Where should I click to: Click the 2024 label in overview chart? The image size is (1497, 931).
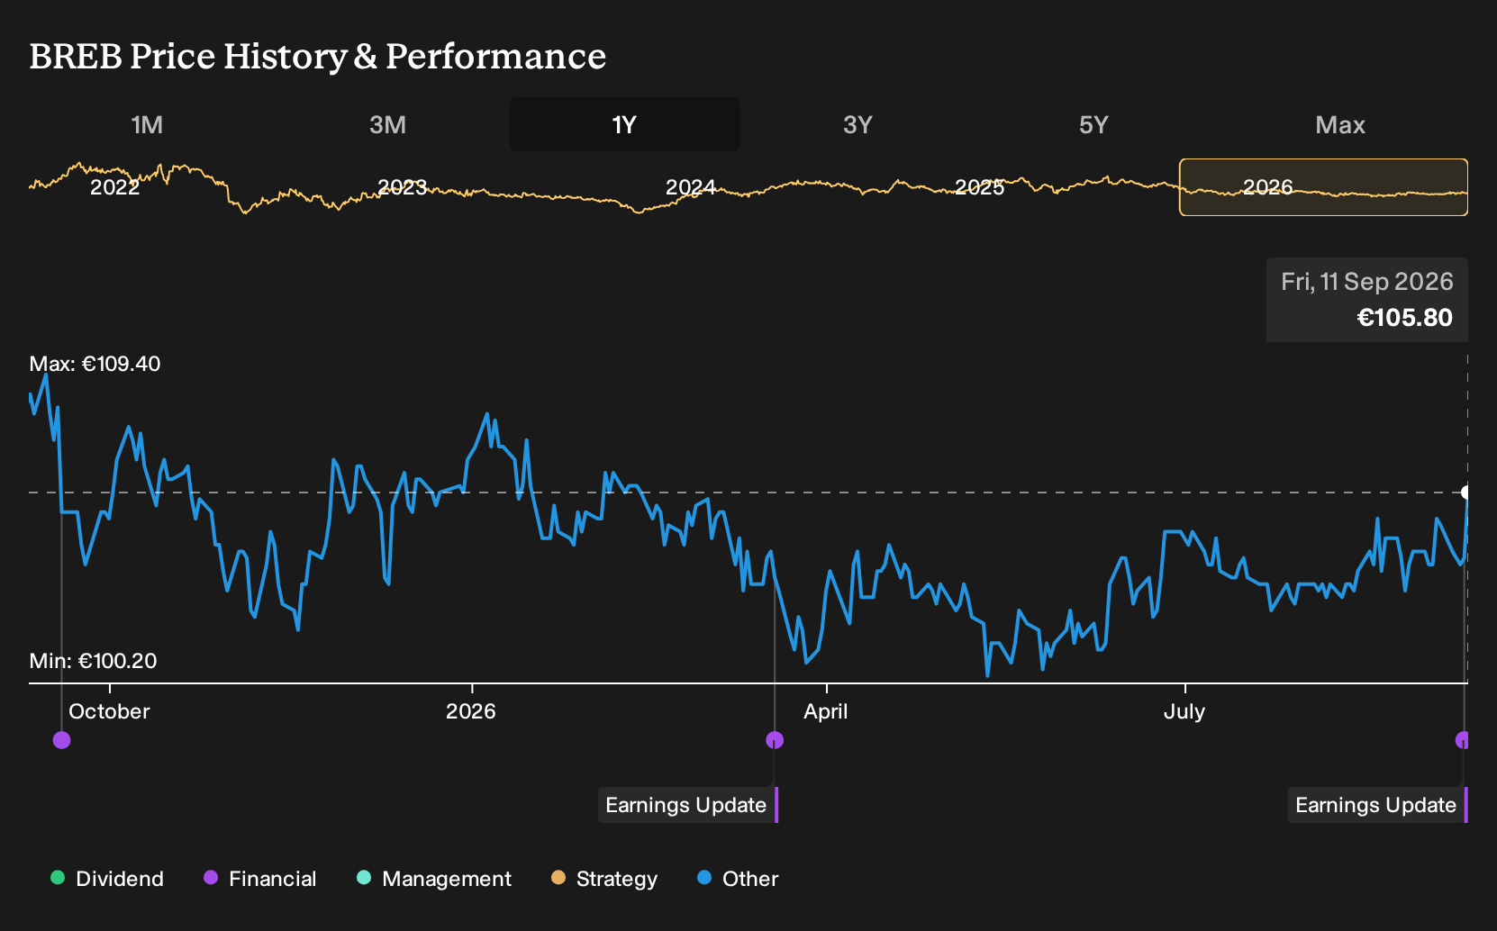click(x=691, y=187)
